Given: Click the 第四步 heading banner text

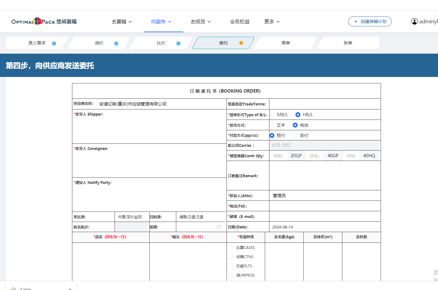Looking at the screenshot, I should pyautogui.click(x=50, y=66).
